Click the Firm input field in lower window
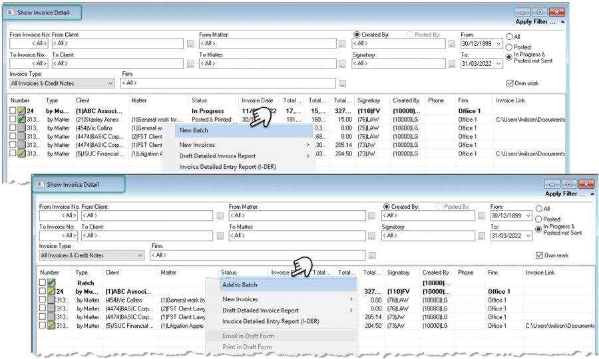 [x=258, y=255]
